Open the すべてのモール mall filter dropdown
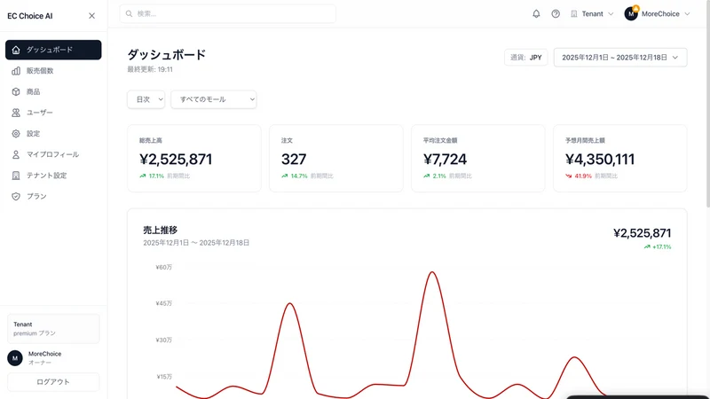The height and width of the screenshot is (399, 710). point(214,99)
